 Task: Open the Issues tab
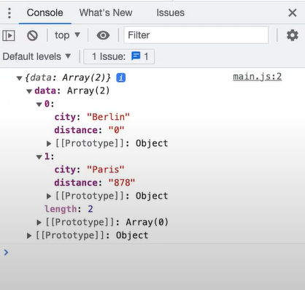pos(170,12)
